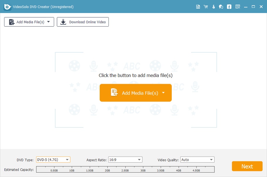Viewport: 267px width, 177px height.
Task: Click the Estimated Capacity bar
Action: [125, 169]
